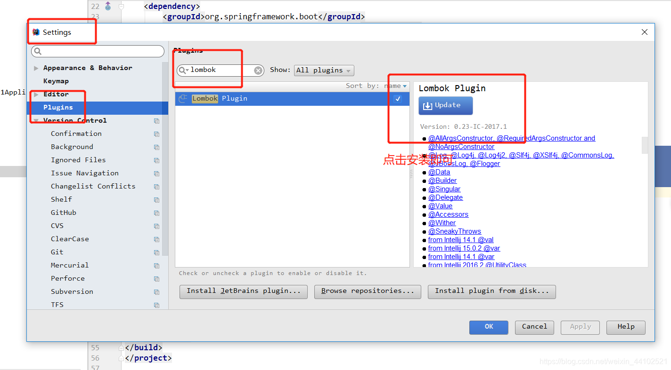Screen dimensions: 671x370
Task: Open the @Value link
Action: coord(440,206)
